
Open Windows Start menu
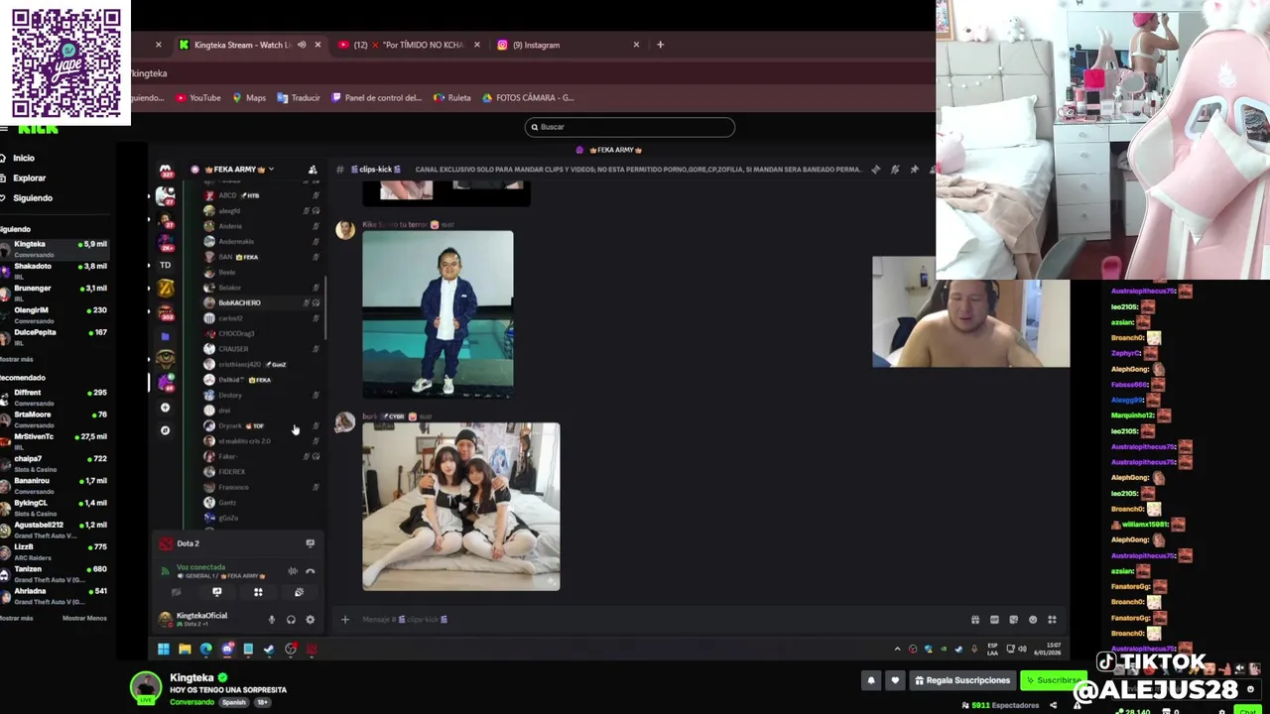164,650
